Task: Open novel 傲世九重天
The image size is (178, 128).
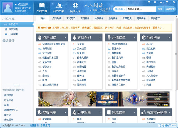Action: 83,58
